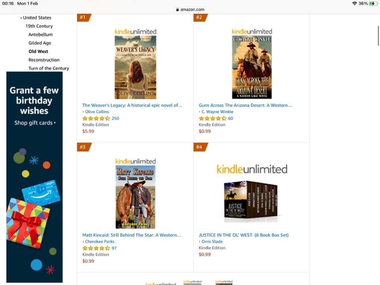Open the Reconstruction category
Viewport: 380px width, 285px height.
click(x=44, y=60)
